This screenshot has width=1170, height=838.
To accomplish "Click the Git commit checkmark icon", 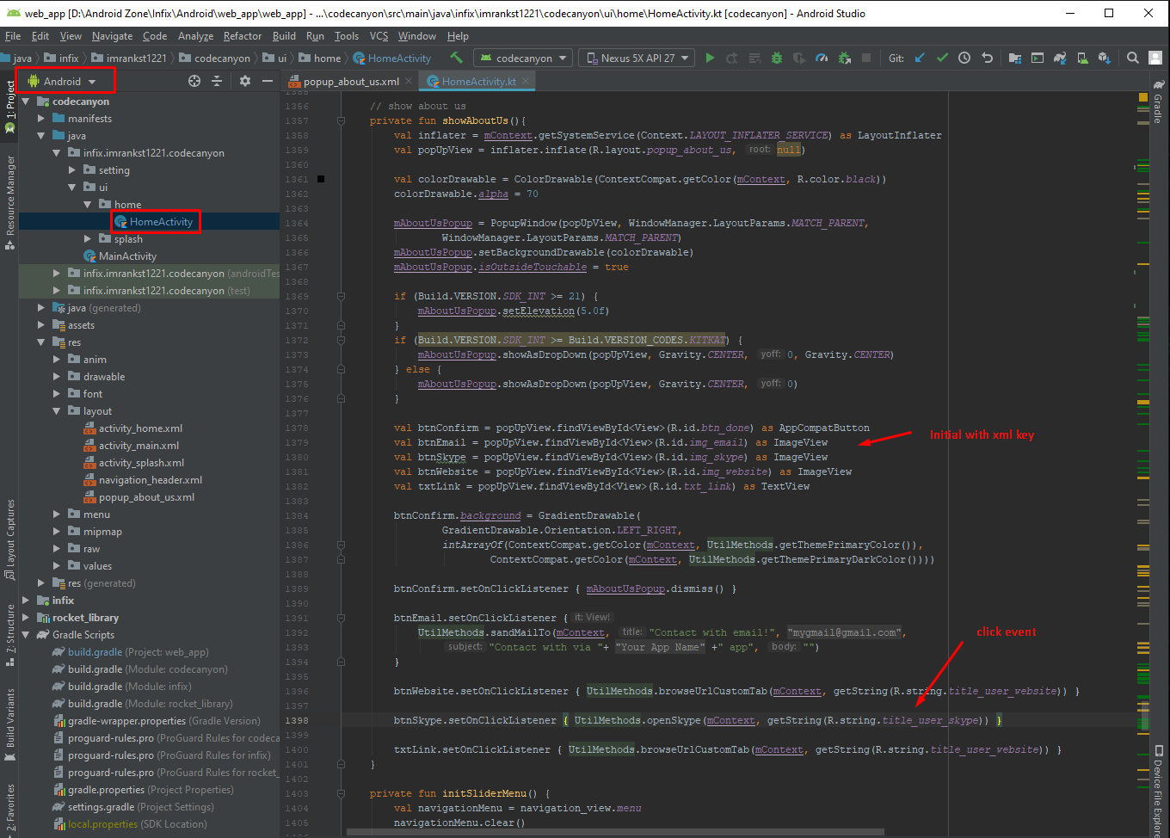I will (942, 59).
